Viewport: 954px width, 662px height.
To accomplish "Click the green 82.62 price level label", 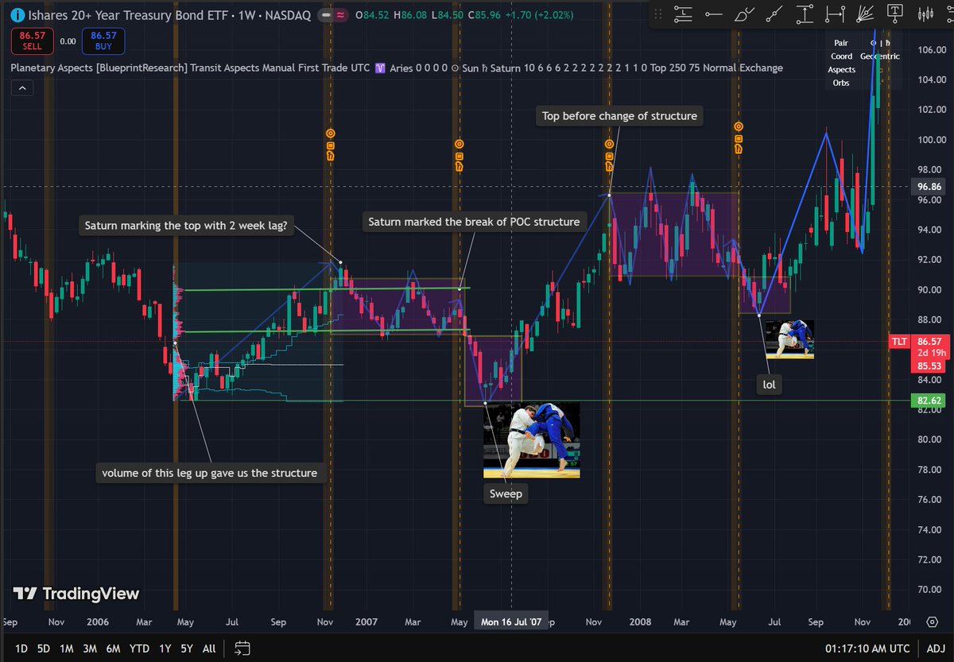I will pos(929,401).
